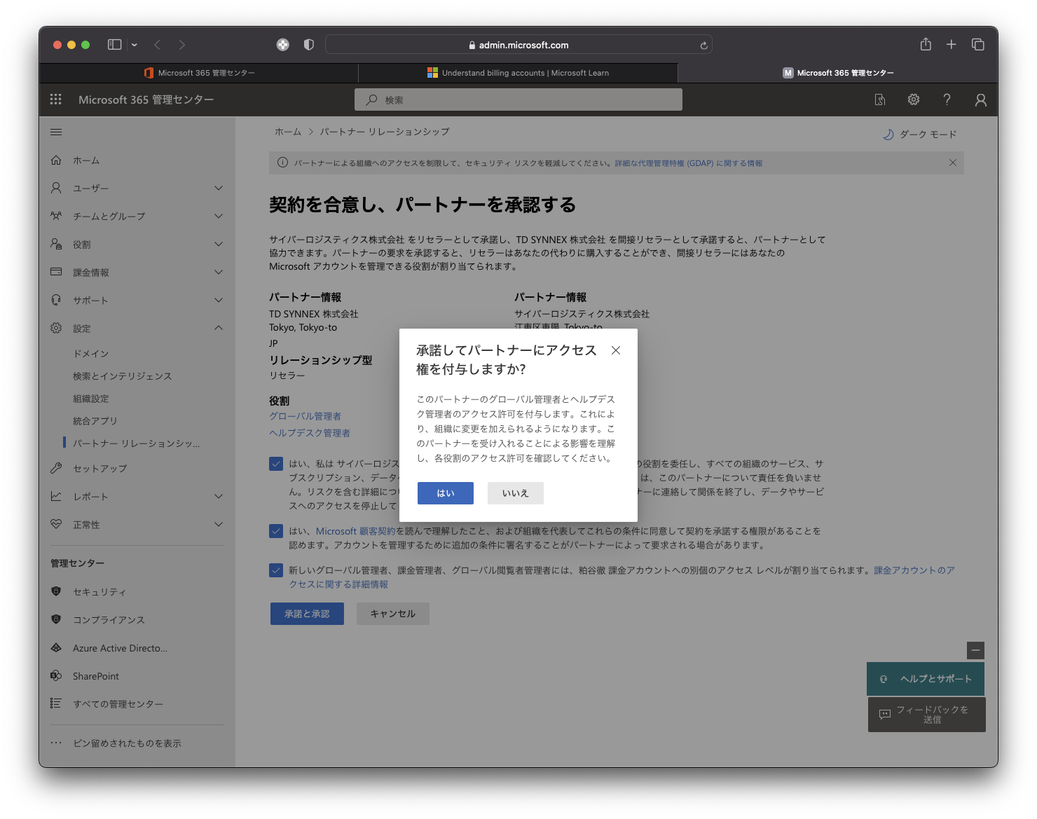Viewport: 1037px width, 819px height.
Task: Open the help question mark icon
Action: (x=947, y=99)
